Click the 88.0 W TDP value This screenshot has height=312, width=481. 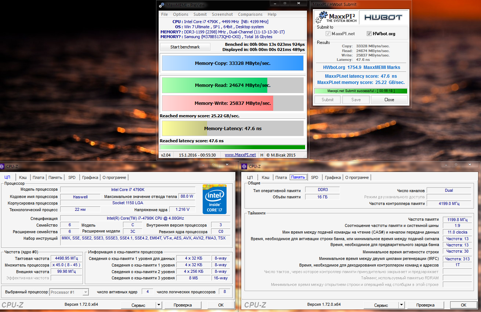click(187, 196)
